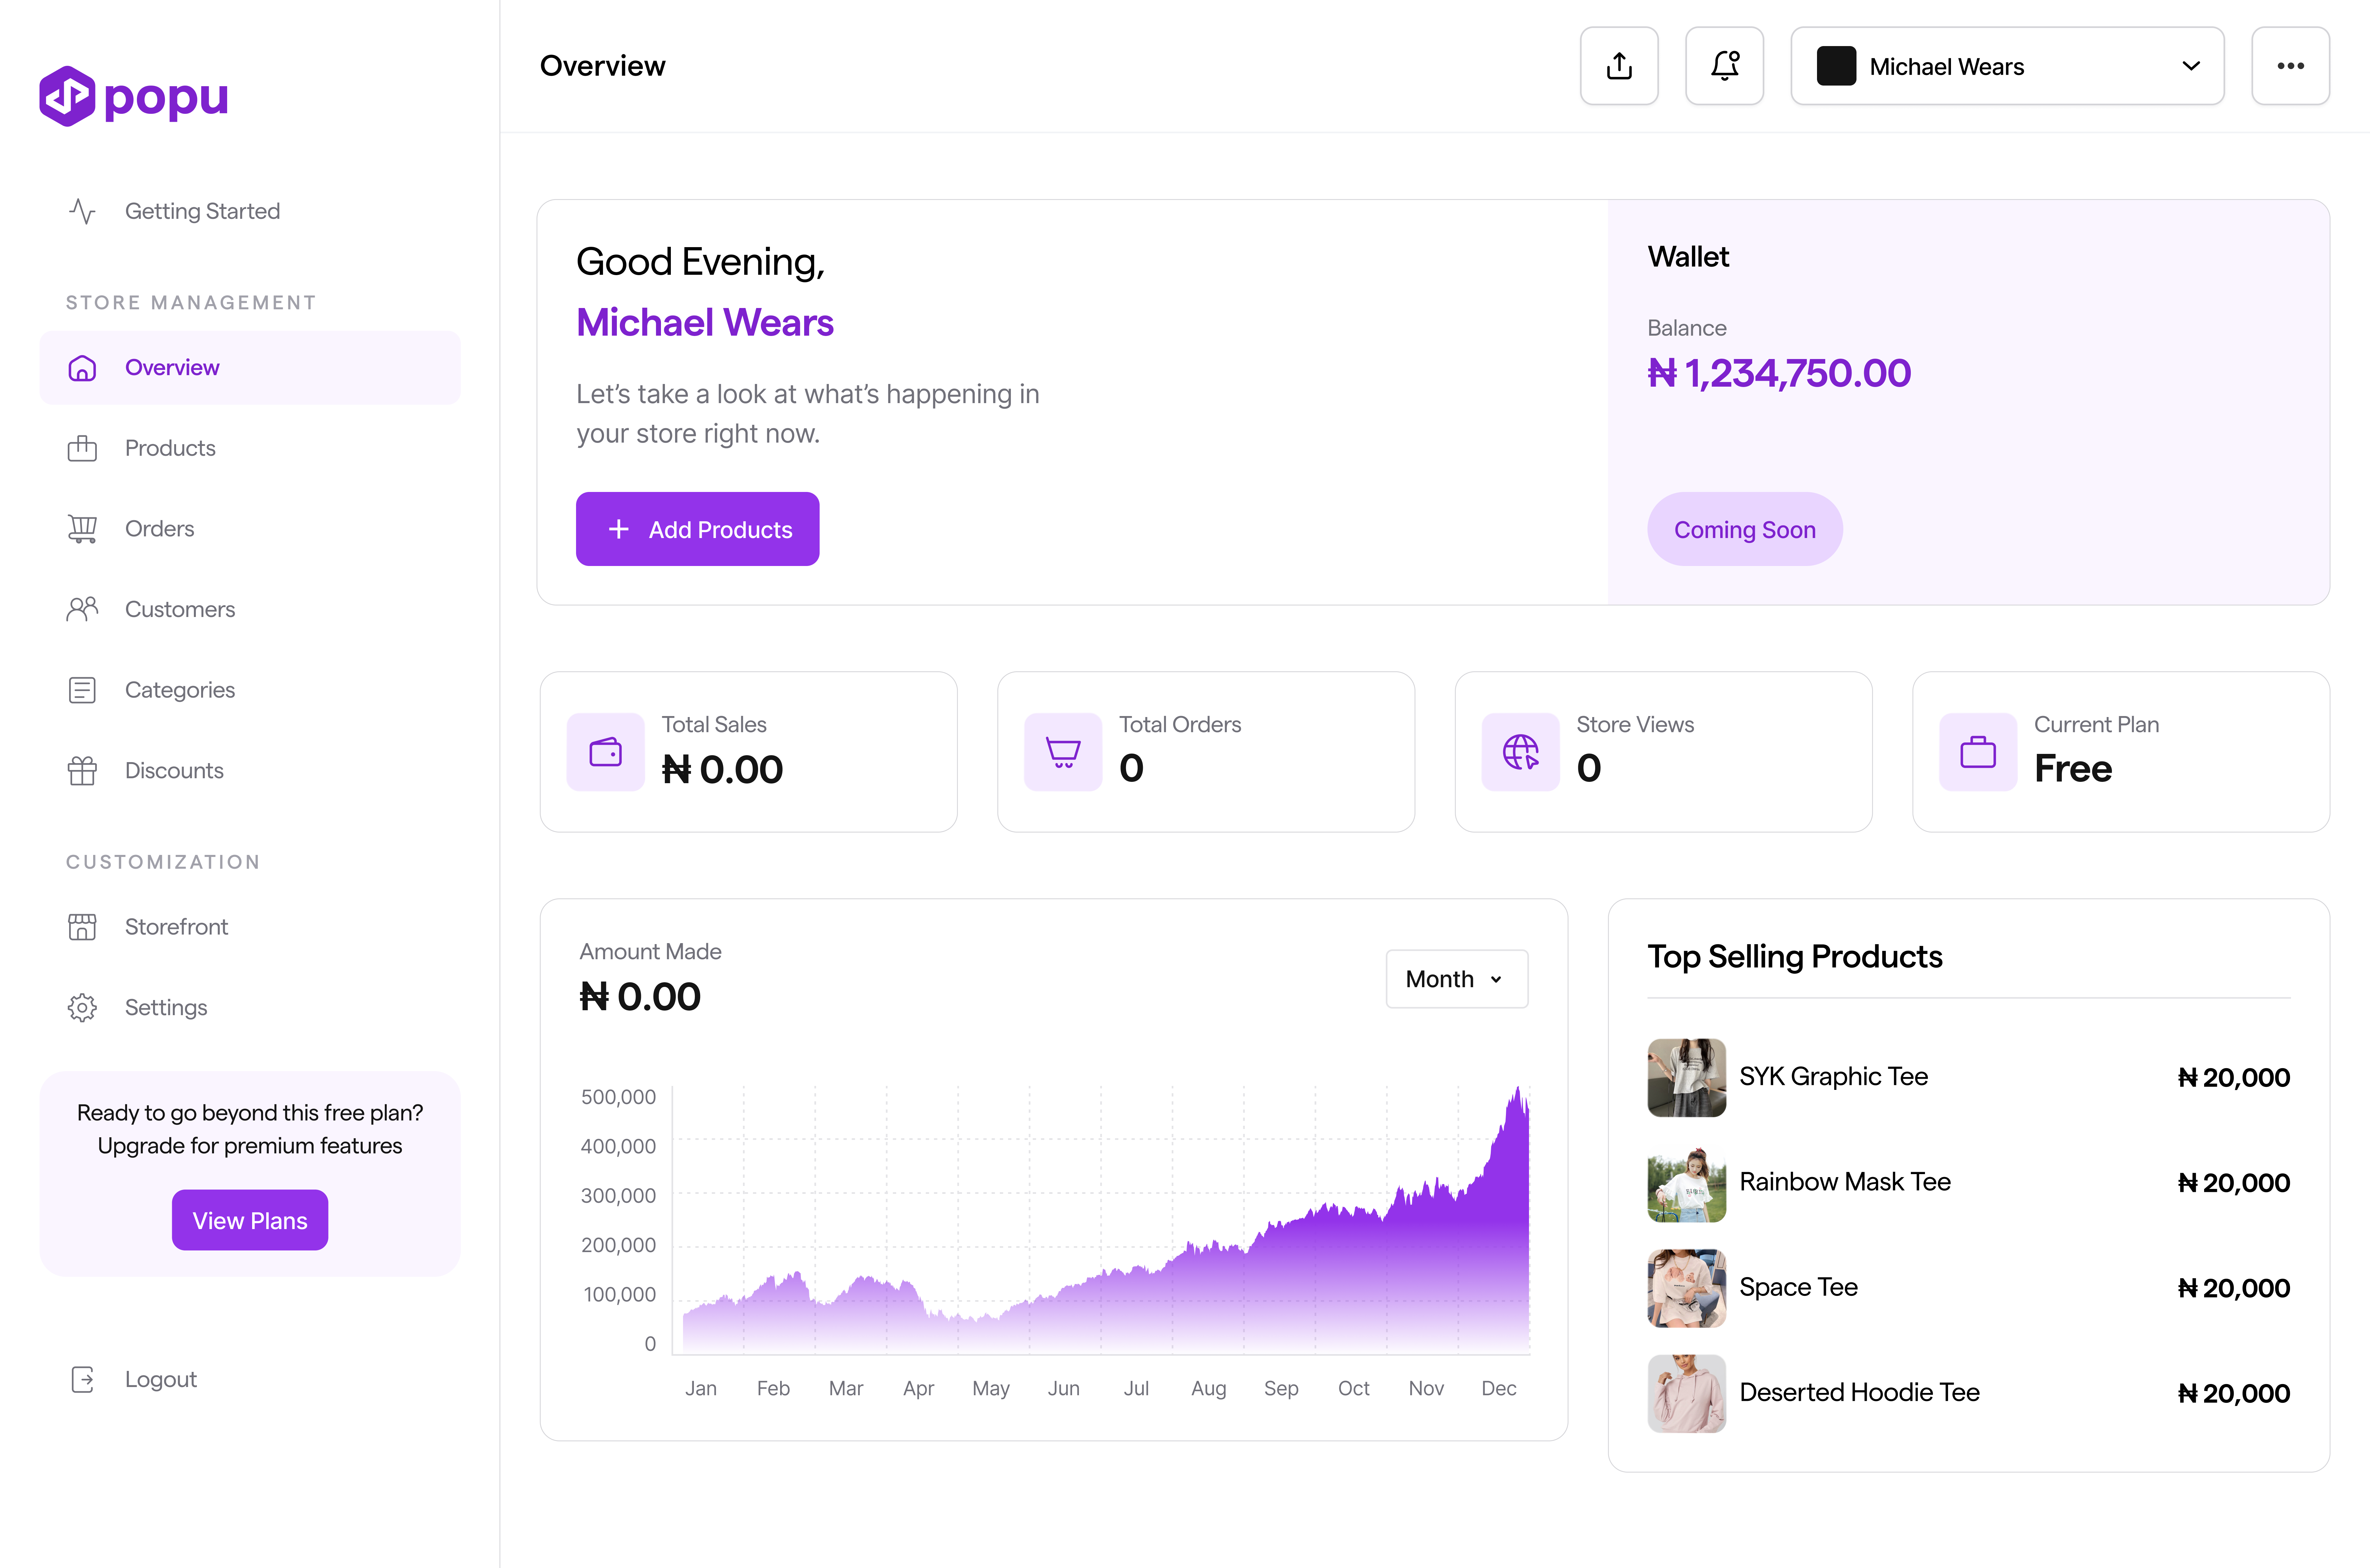The width and height of the screenshot is (2370, 1568).
Task: Open the Products section
Action: point(250,448)
